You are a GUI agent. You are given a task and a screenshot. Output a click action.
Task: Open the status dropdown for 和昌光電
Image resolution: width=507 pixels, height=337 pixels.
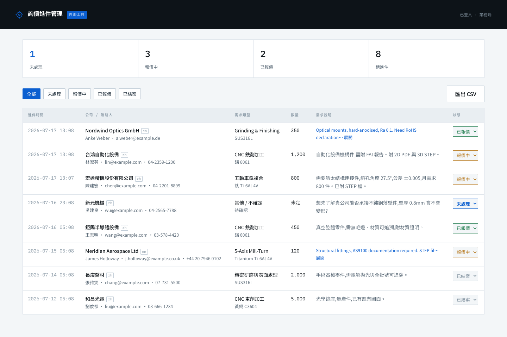point(465,300)
